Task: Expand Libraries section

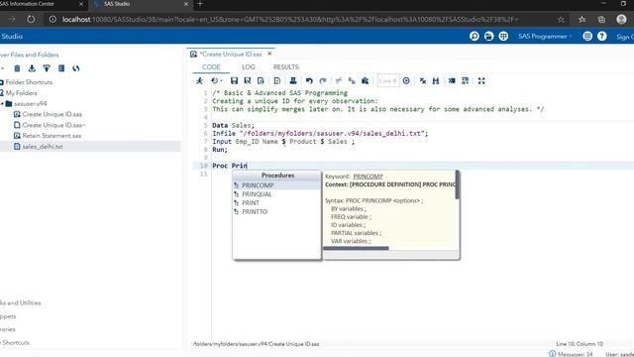Action: [x=8, y=329]
